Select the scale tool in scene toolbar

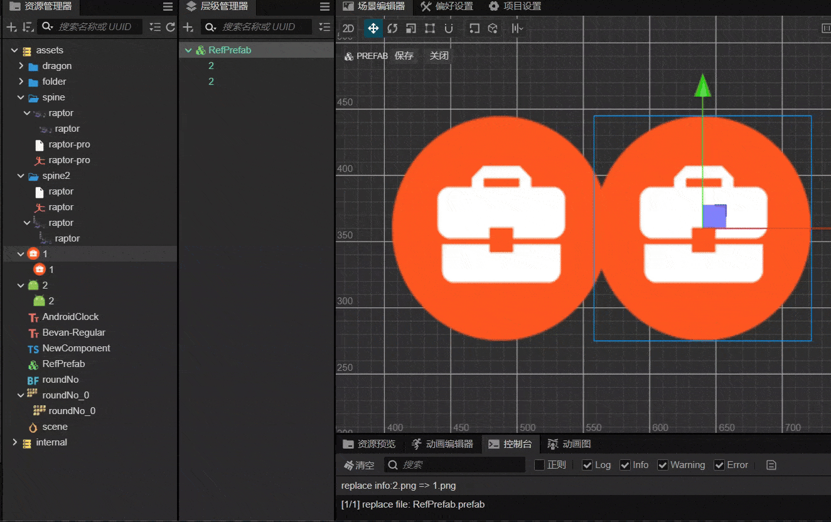[410, 28]
